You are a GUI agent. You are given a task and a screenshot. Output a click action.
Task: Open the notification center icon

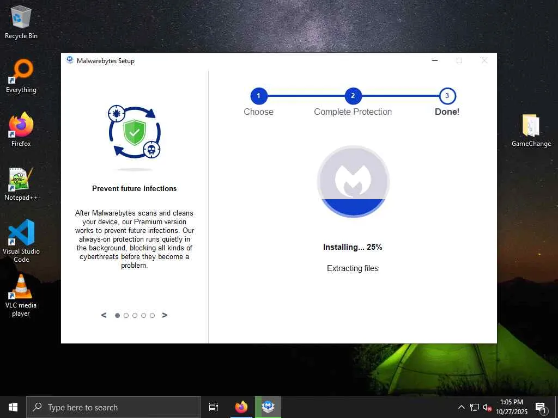point(541,408)
